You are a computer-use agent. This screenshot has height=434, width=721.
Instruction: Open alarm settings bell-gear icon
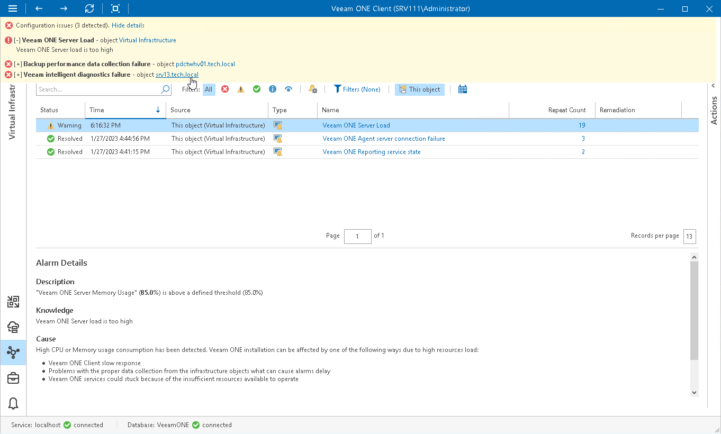pyautogui.click(x=313, y=89)
